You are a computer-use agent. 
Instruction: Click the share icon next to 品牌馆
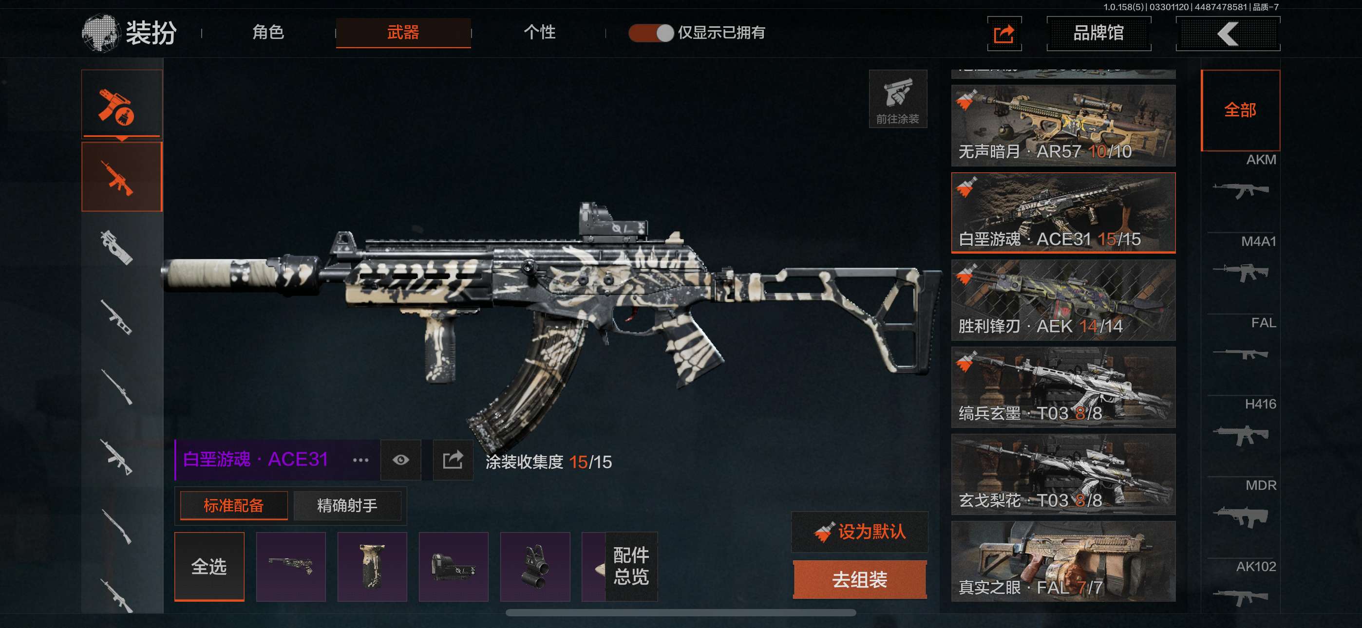click(x=1004, y=34)
